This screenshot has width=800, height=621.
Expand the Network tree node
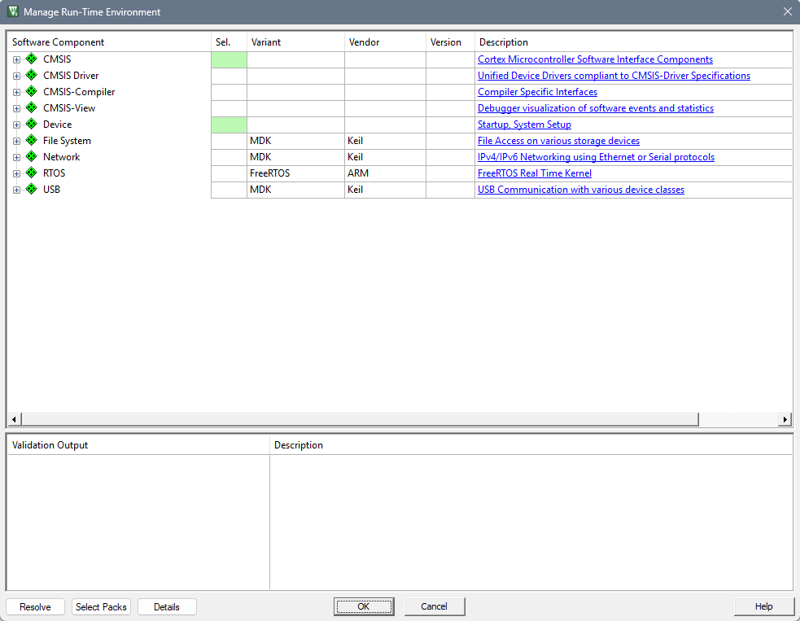[x=17, y=158]
